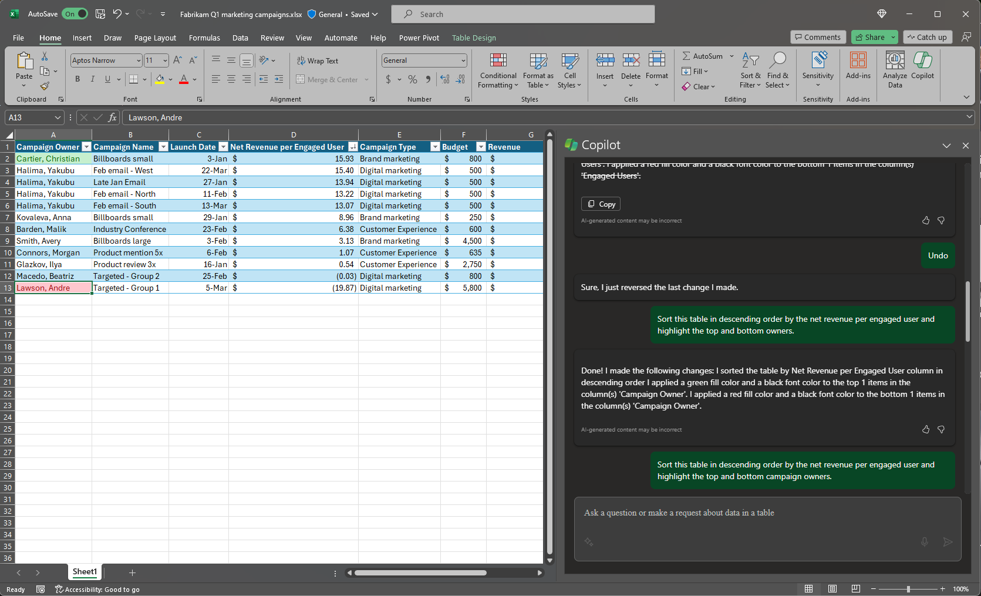The image size is (981, 596).
Task: Click Decrease Font Size icon
Action: point(193,60)
